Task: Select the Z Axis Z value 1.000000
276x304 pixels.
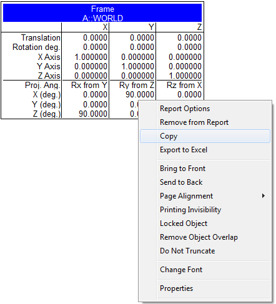Action: coord(185,76)
